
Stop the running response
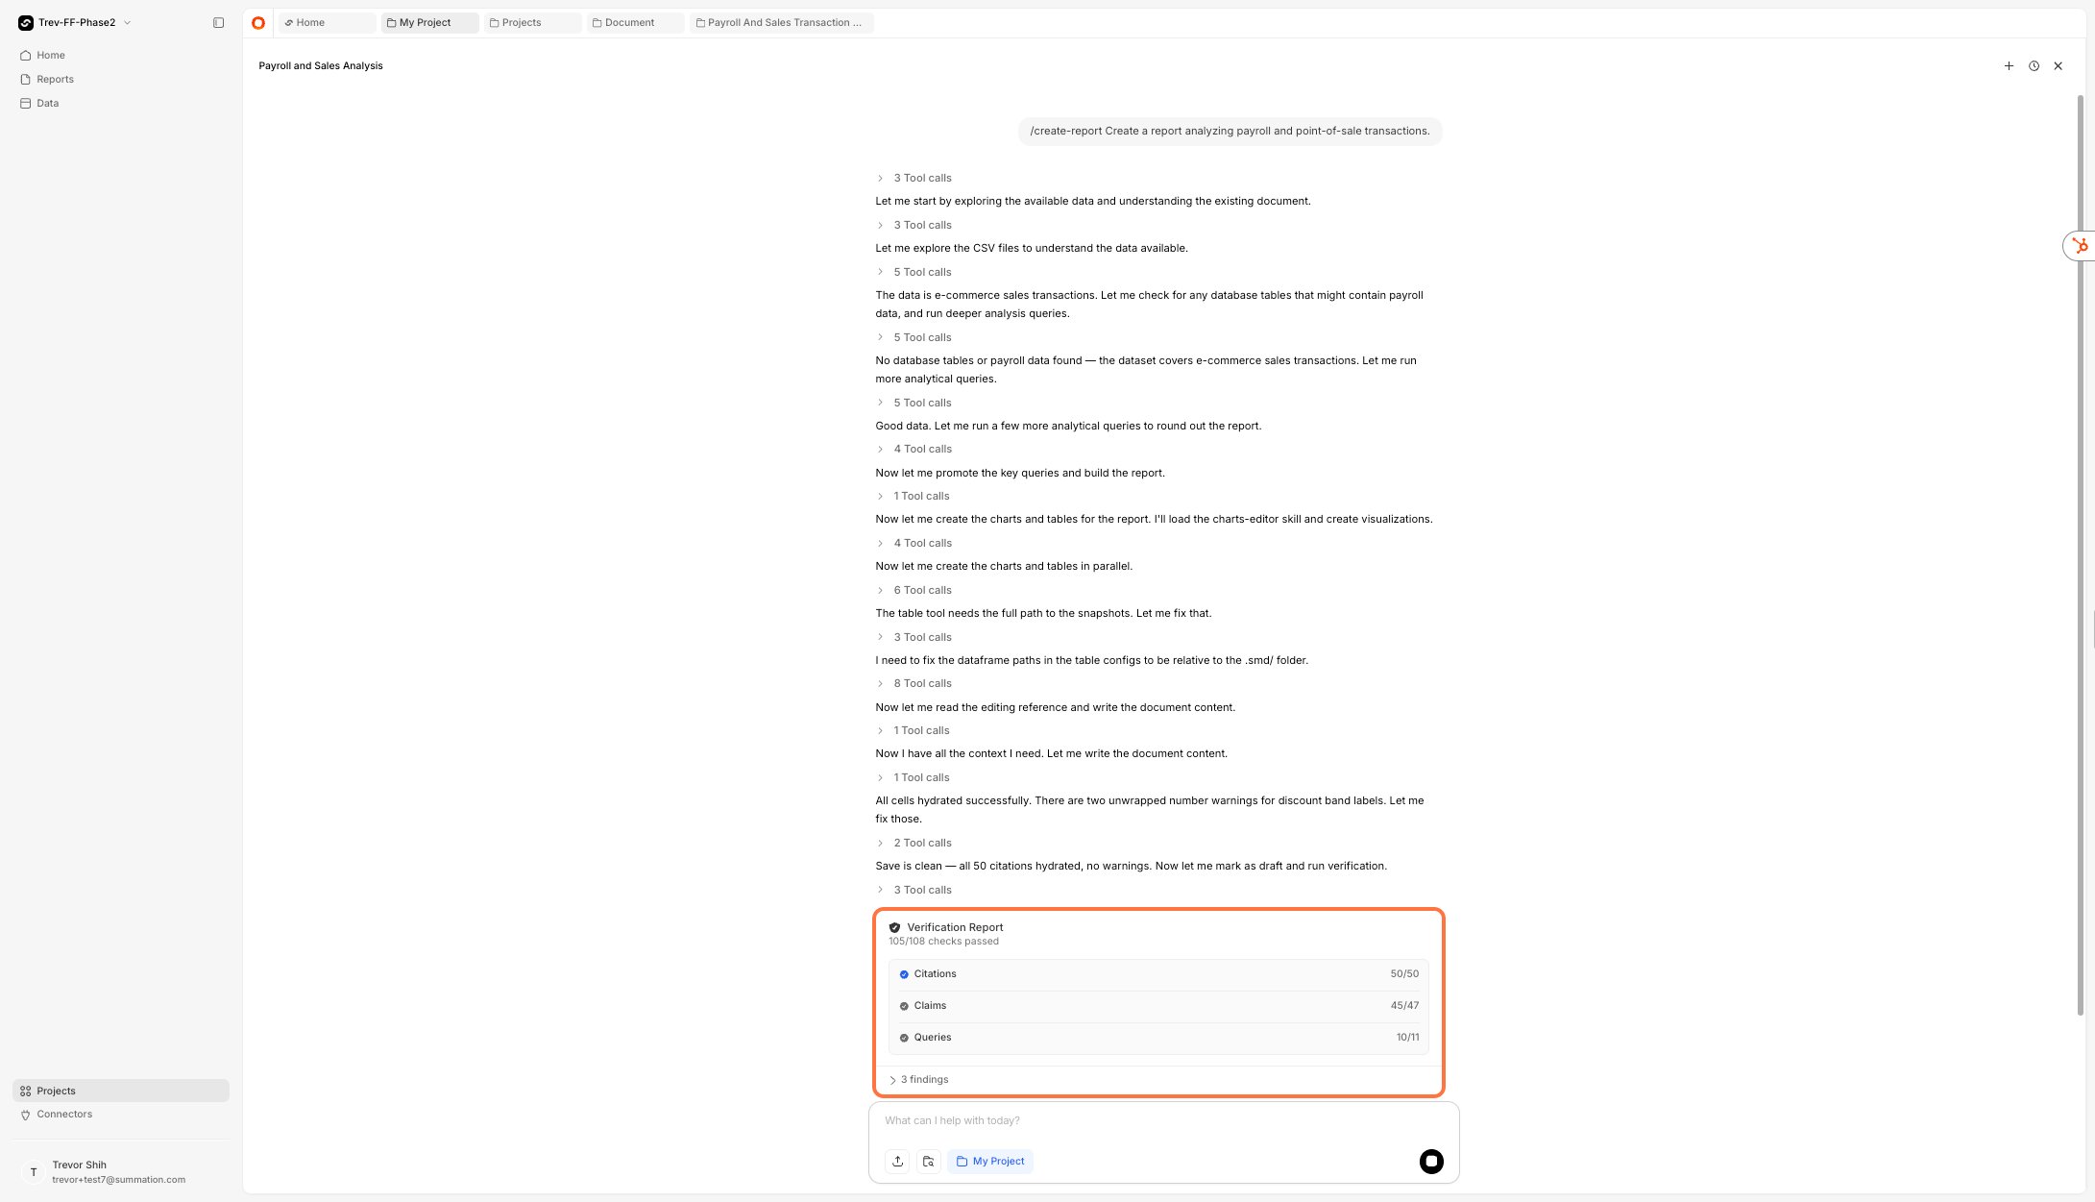pos(1431,1161)
